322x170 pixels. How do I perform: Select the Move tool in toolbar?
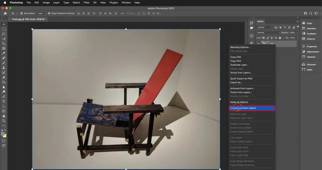[x=4, y=25]
